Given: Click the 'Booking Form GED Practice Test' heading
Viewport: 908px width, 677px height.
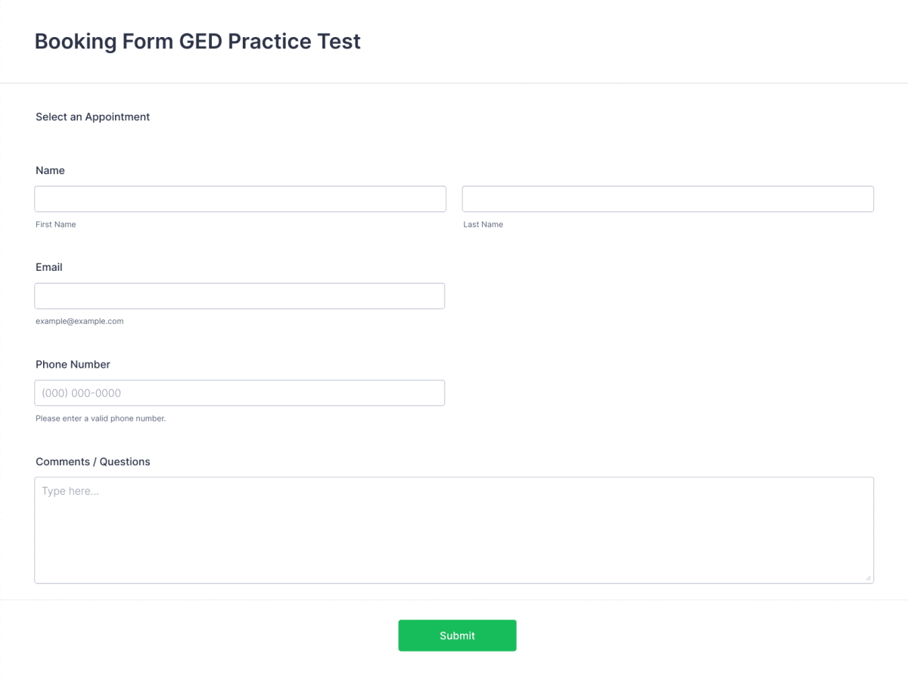Looking at the screenshot, I should [197, 42].
